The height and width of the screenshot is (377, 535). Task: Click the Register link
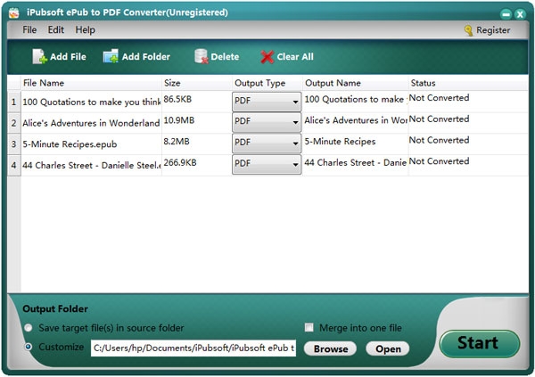493,30
